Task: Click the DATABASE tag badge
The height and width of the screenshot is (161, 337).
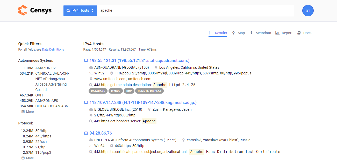Action: (98, 91)
